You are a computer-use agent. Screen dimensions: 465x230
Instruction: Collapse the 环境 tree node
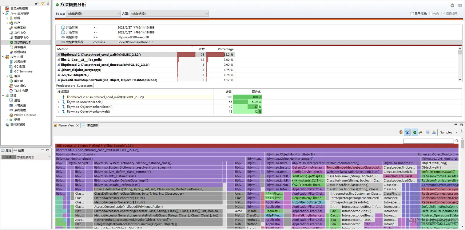3,96
